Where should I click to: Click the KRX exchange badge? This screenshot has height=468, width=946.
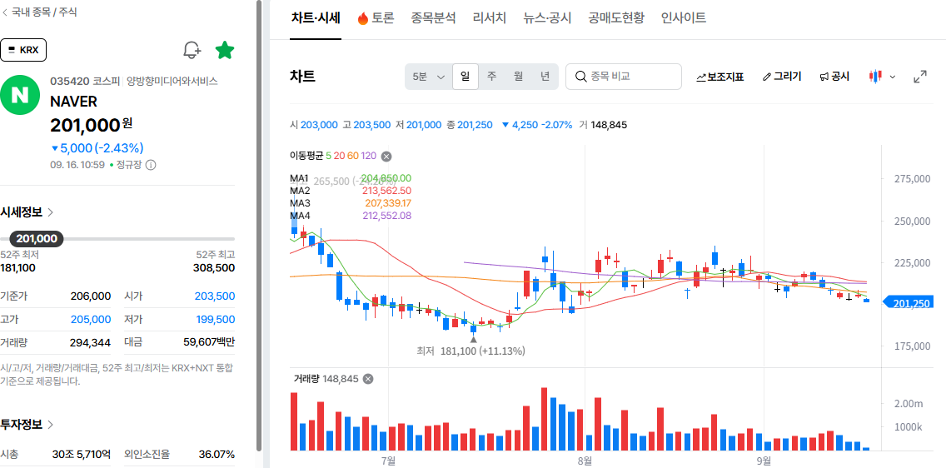(23, 50)
